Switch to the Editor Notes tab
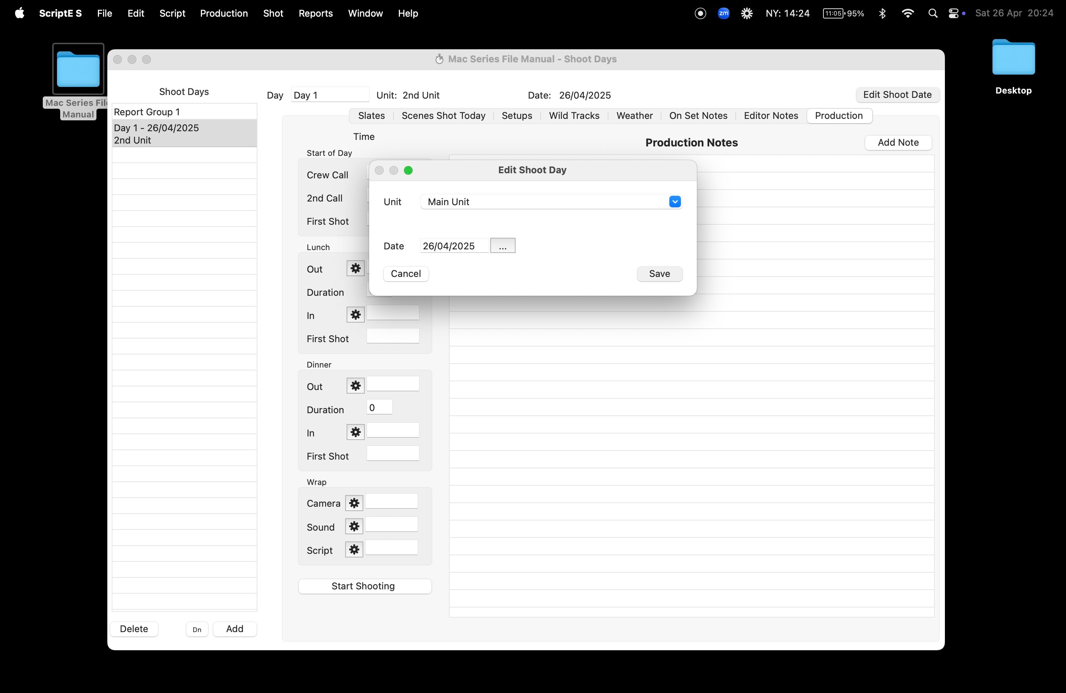This screenshot has width=1066, height=693. coord(770,116)
